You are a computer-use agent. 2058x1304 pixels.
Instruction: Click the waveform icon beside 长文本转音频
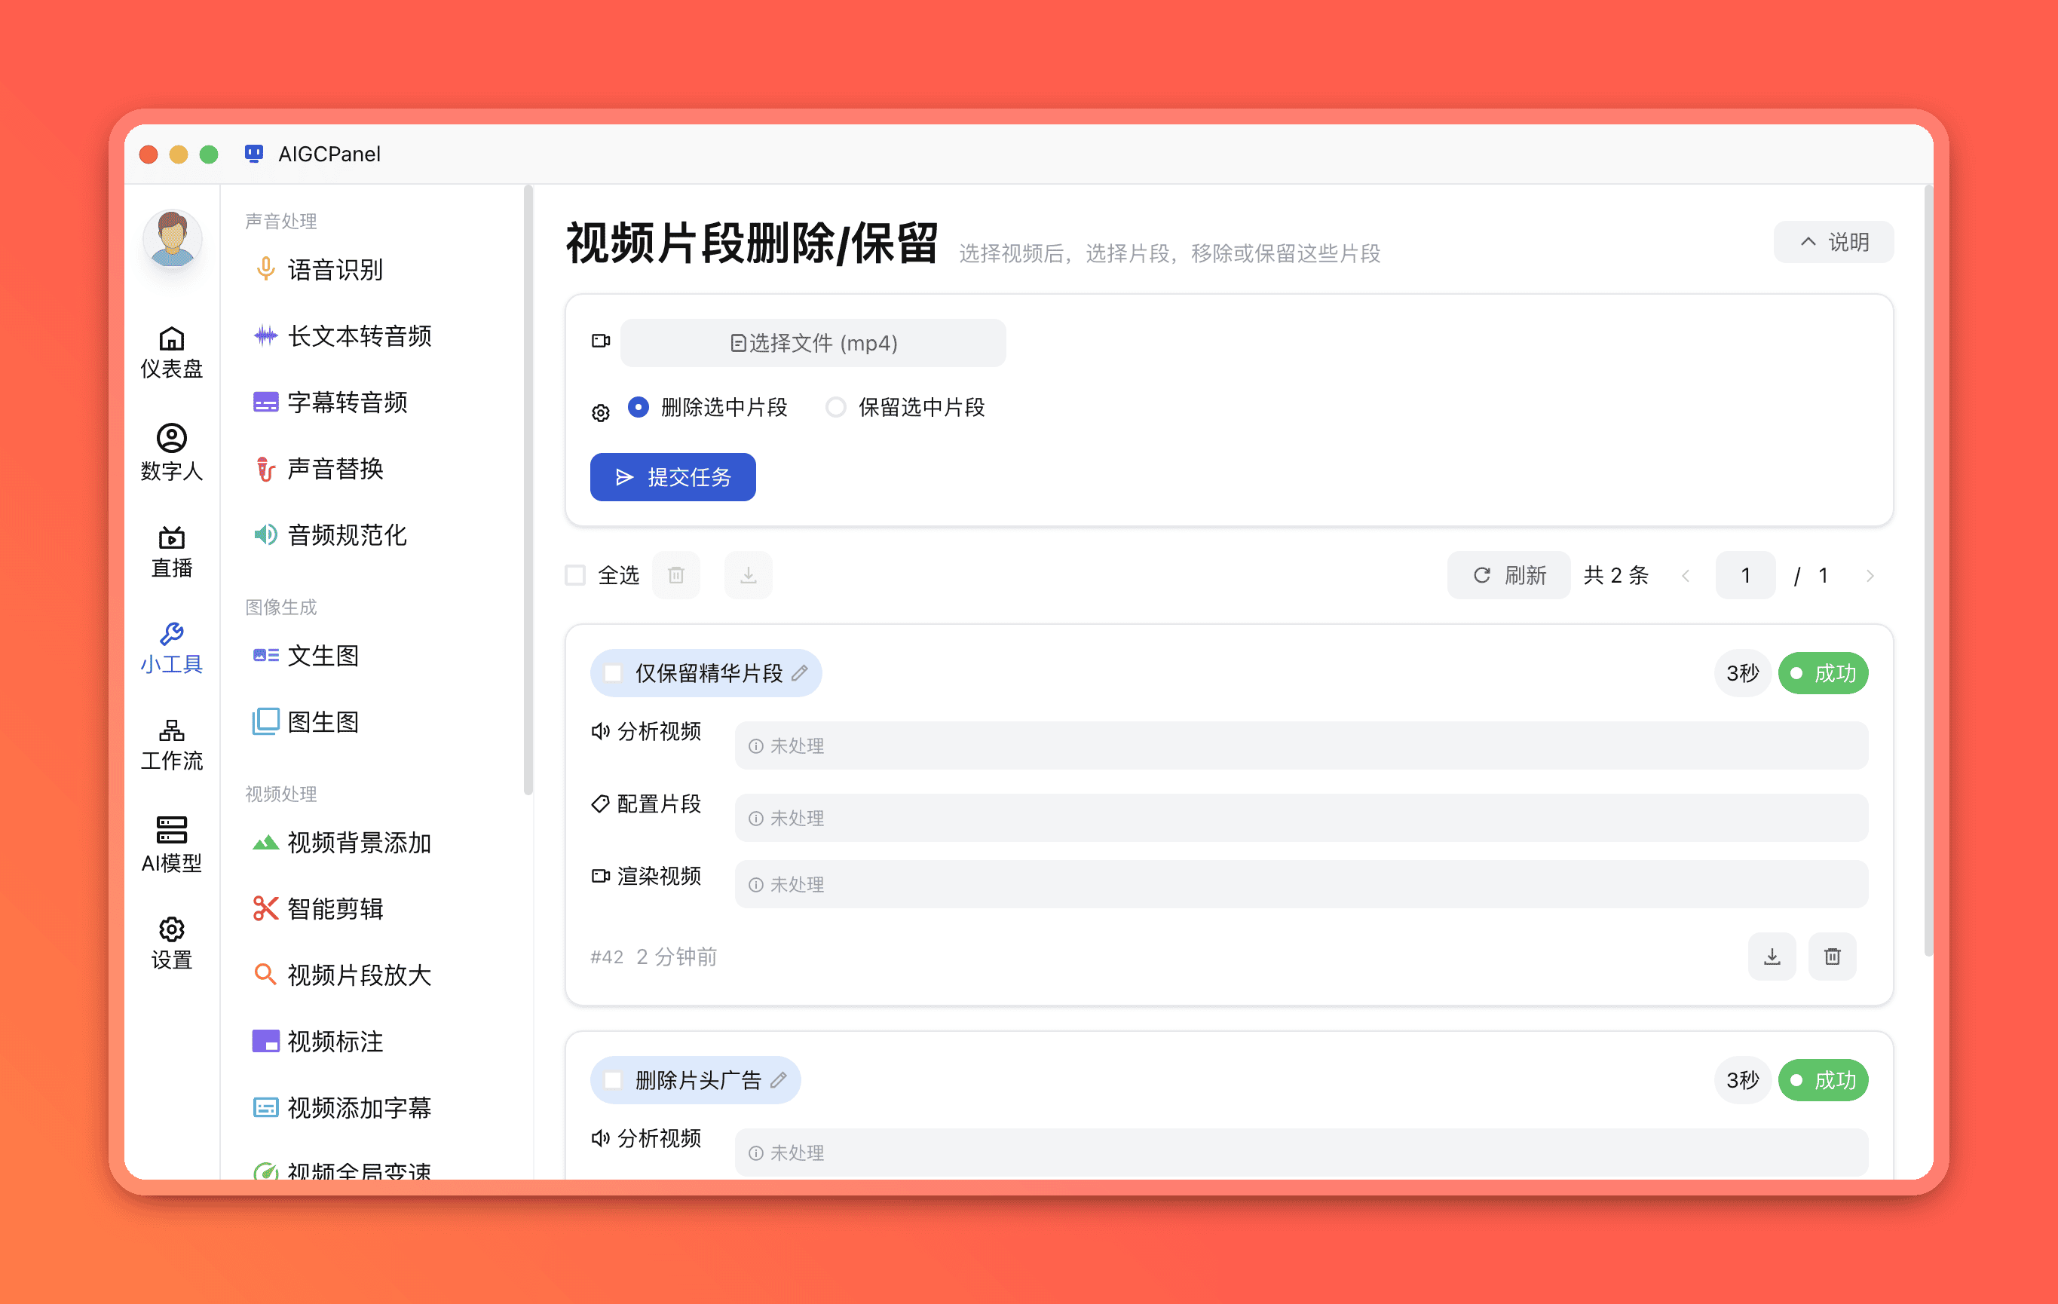click(x=266, y=336)
